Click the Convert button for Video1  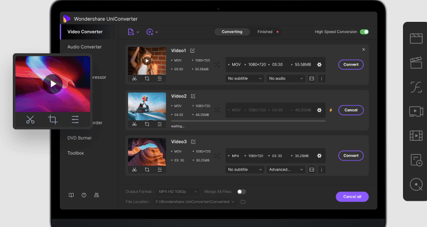[351, 64]
